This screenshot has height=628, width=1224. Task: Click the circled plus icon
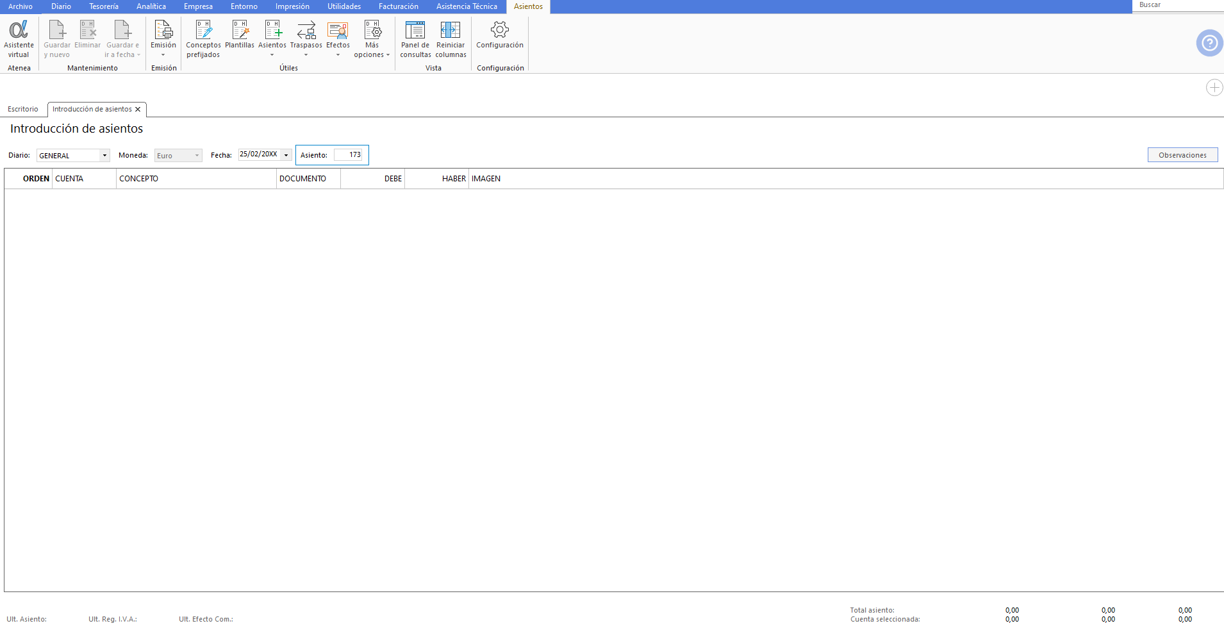click(1214, 87)
